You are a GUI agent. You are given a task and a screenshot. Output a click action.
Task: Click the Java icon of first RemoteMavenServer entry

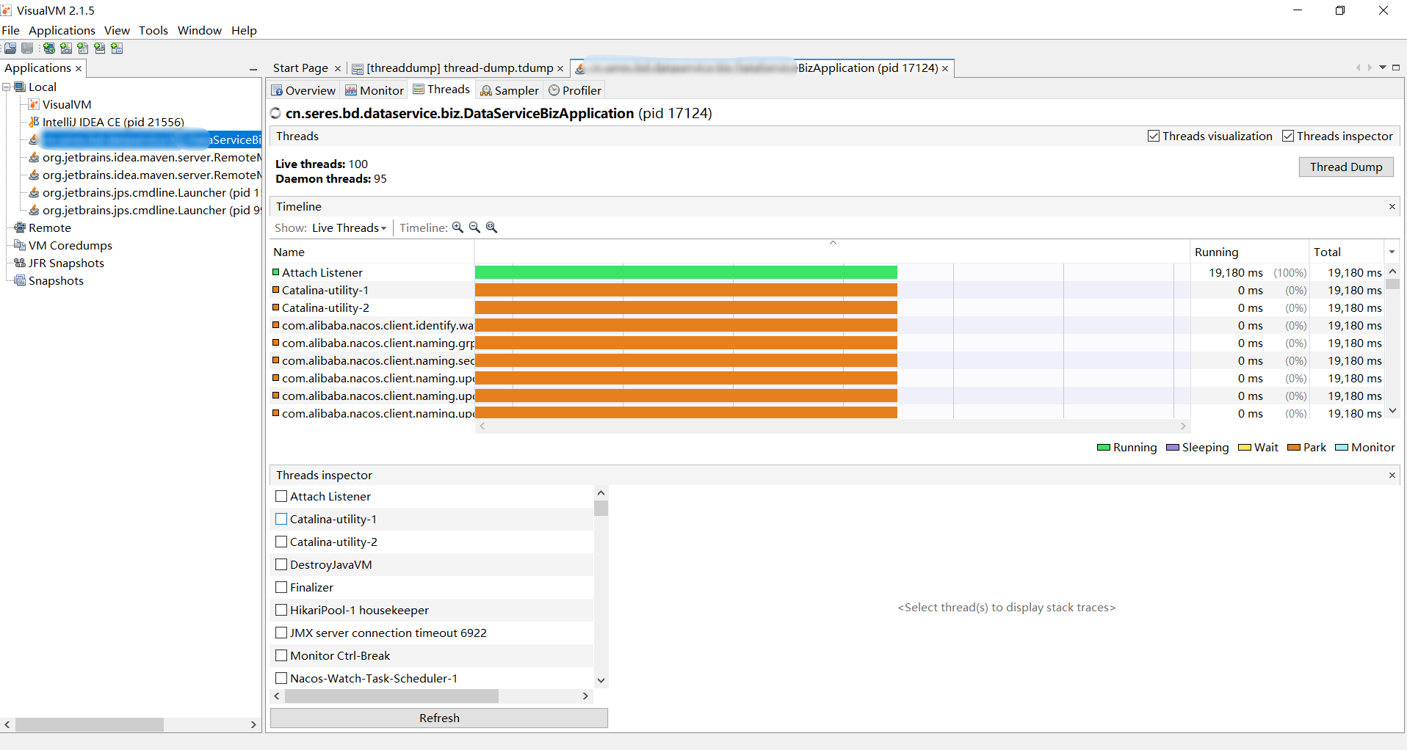(34, 157)
